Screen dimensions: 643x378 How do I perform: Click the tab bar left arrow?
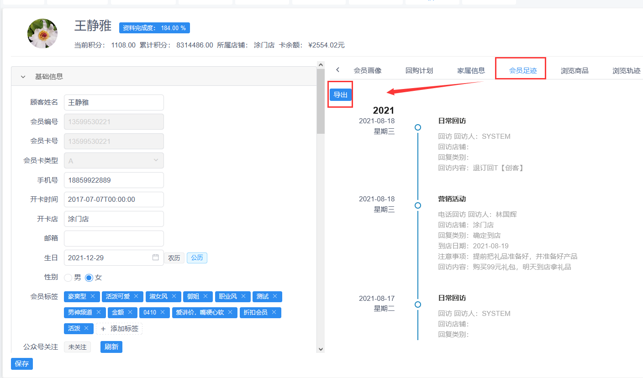coord(337,70)
